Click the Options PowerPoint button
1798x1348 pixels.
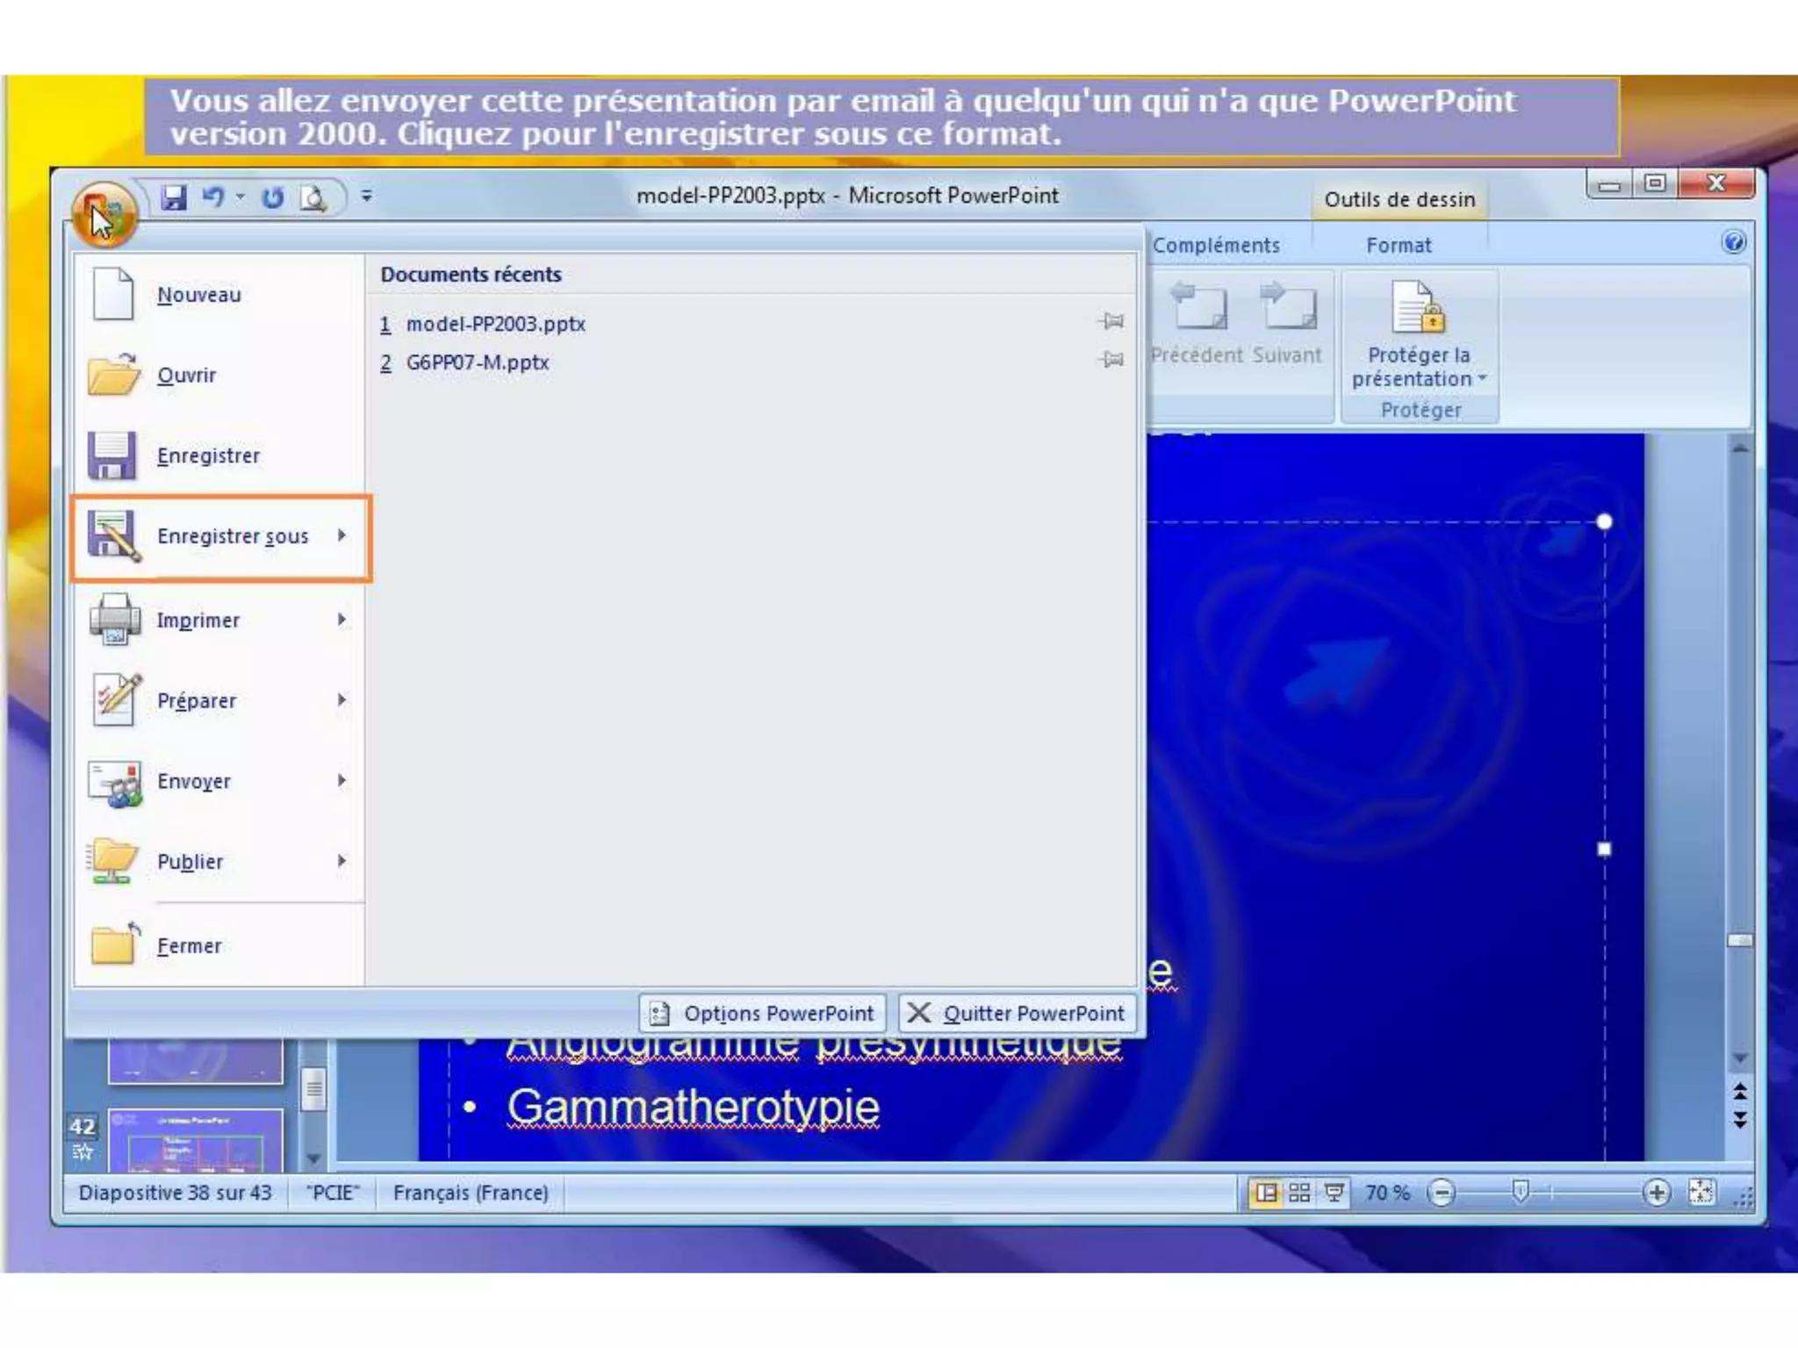click(762, 1013)
